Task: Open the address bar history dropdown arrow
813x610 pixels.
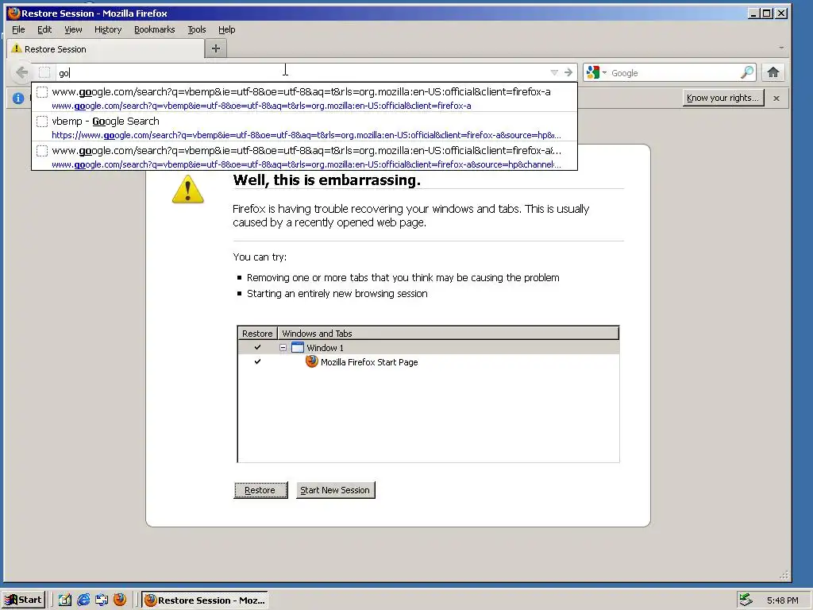Action: [x=554, y=72]
